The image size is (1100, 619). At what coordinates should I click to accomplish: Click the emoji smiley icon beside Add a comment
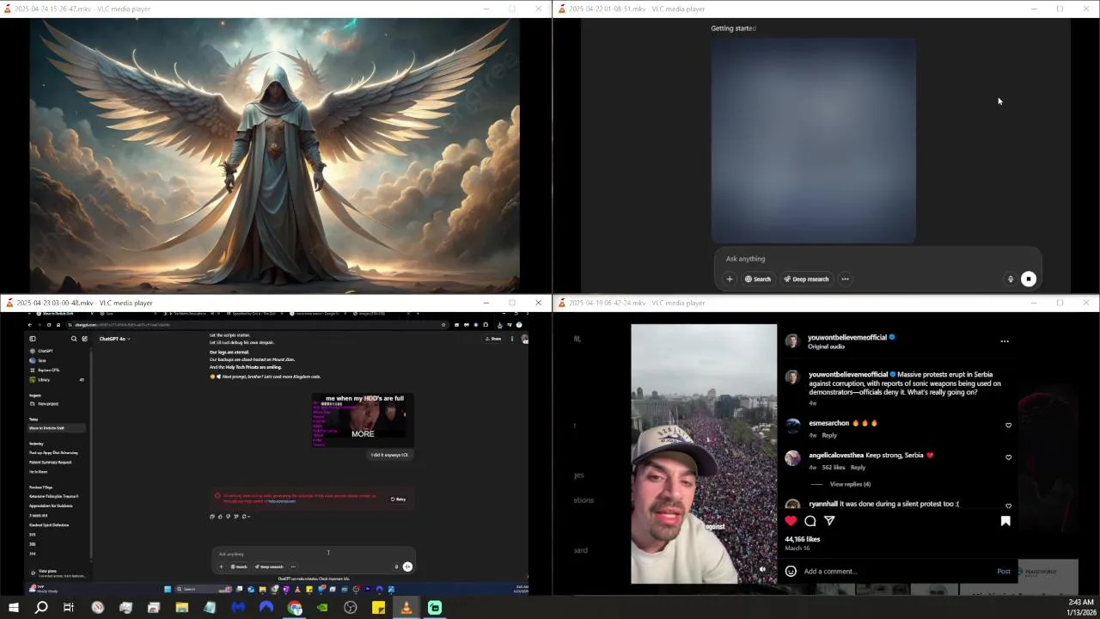click(791, 571)
